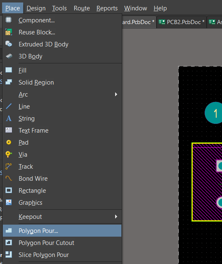
Task: Click the teal circle labeled 1 on the board
Action: point(213,113)
